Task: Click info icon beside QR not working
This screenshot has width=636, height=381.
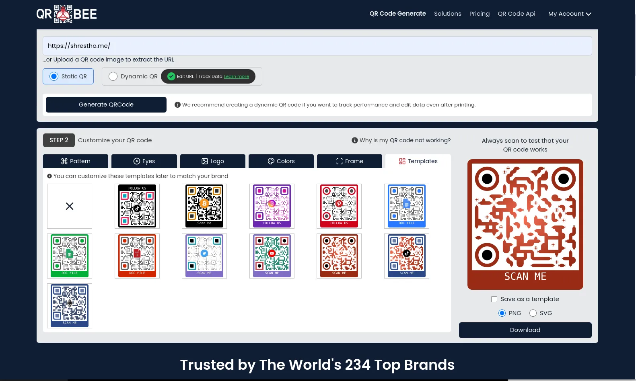Action: click(355, 140)
